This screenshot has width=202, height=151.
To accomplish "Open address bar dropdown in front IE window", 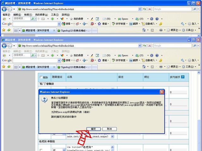I will [x=140, y=46].
